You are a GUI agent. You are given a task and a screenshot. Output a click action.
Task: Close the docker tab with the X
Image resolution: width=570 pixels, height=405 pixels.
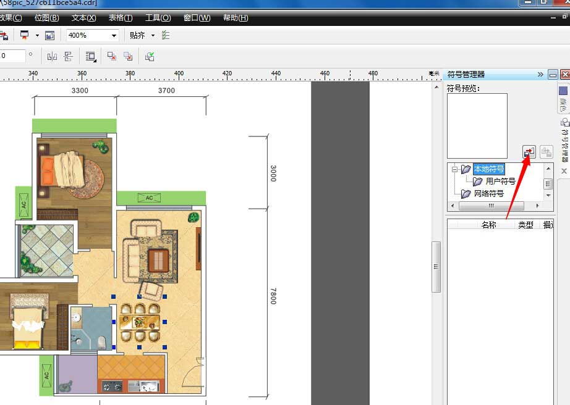[564, 171]
